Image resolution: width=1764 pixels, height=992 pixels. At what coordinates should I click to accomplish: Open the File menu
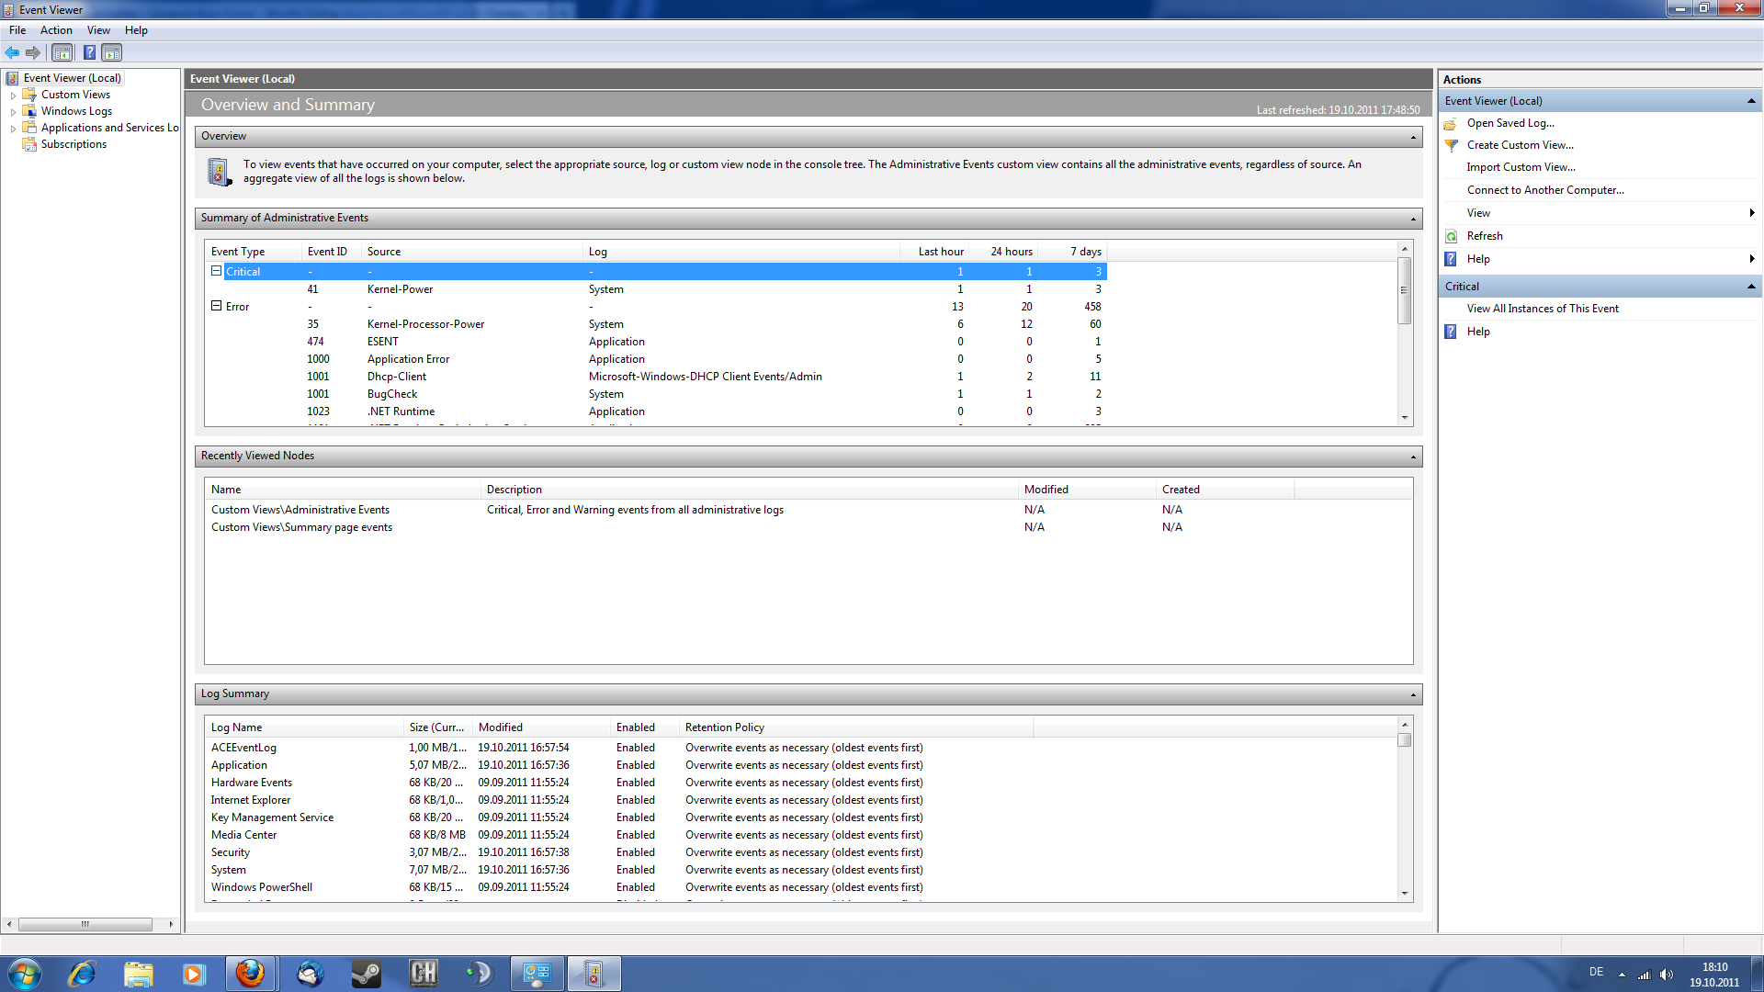click(17, 30)
